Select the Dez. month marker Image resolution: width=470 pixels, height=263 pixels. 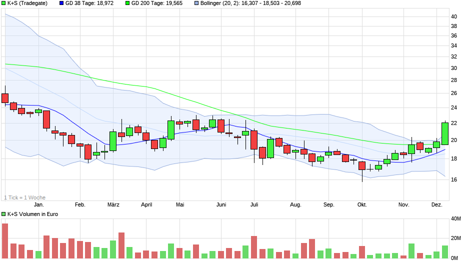click(436, 204)
